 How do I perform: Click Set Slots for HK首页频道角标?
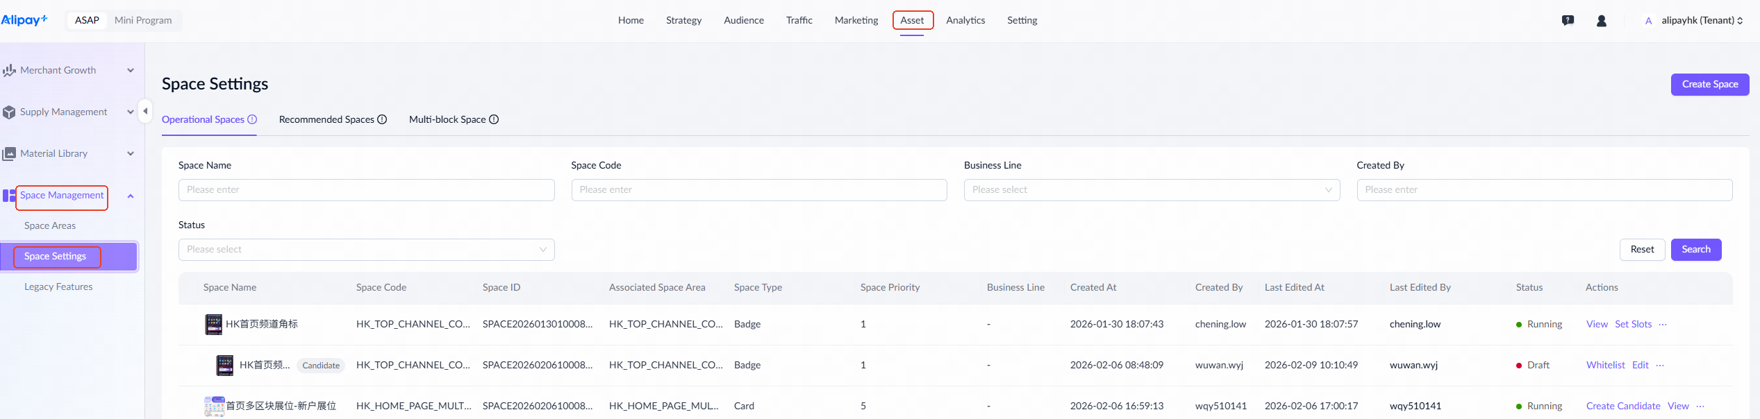(x=1633, y=325)
